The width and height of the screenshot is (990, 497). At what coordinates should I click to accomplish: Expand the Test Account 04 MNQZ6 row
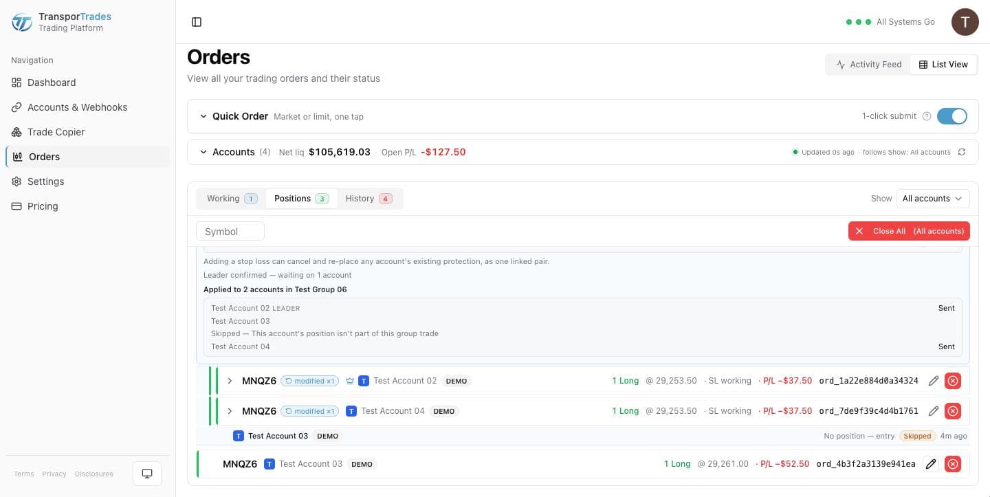[x=230, y=411]
